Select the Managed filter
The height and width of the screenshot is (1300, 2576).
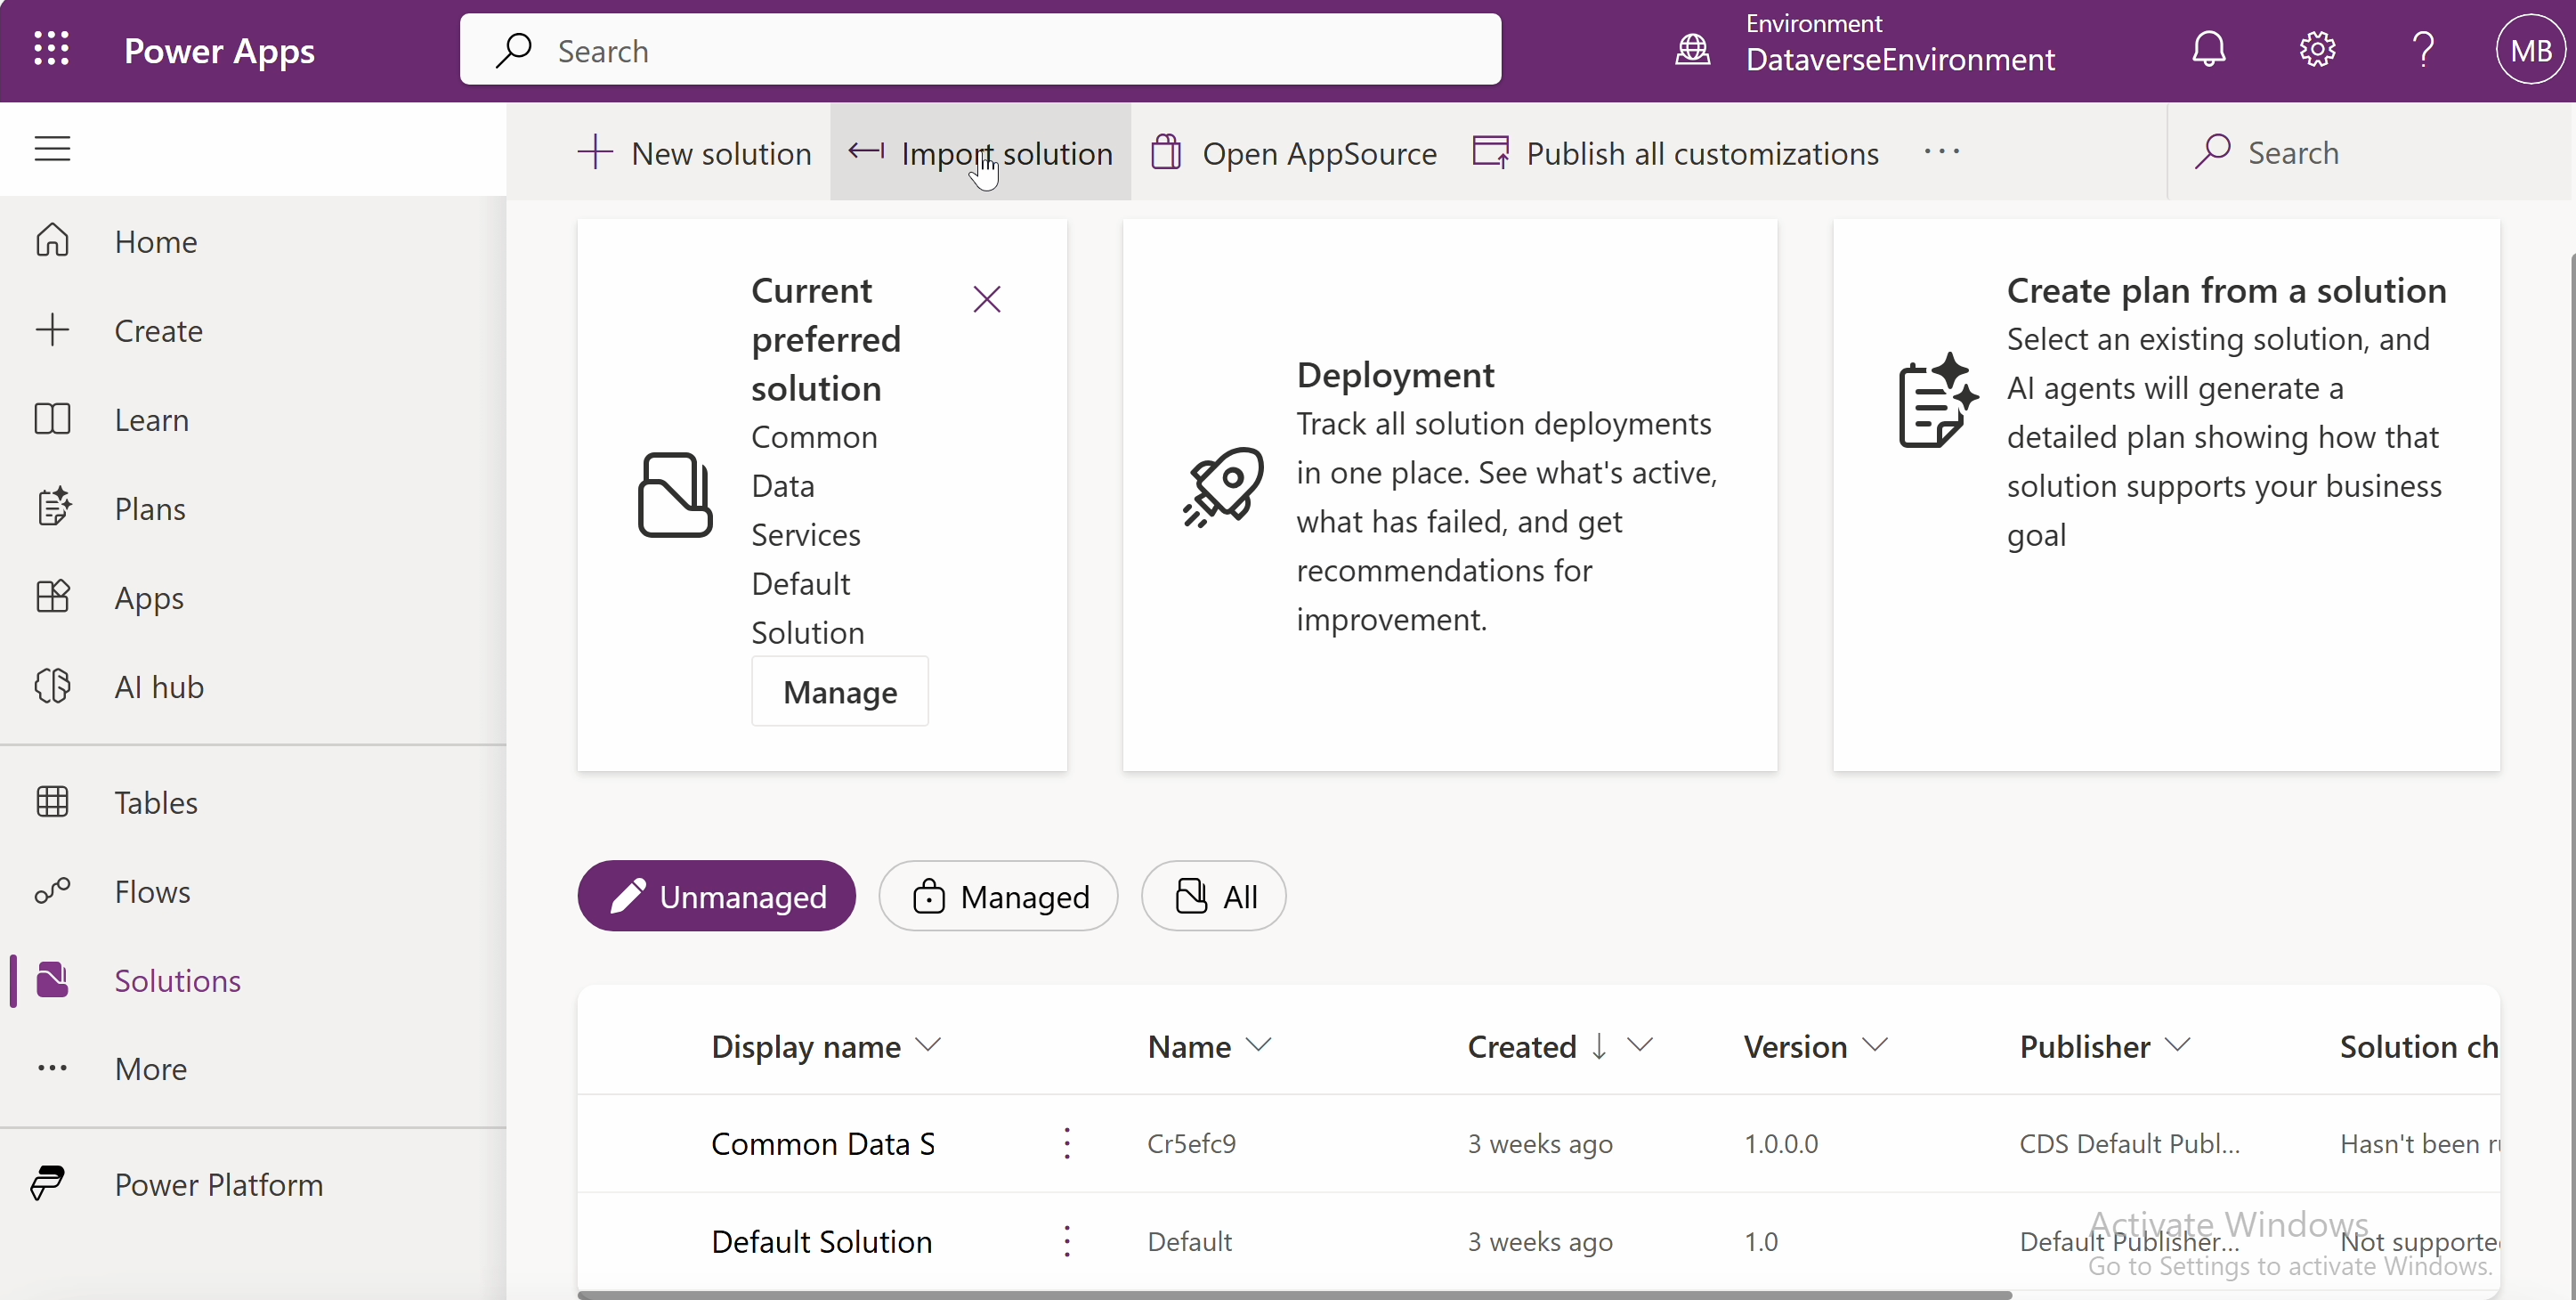pos(997,895)
